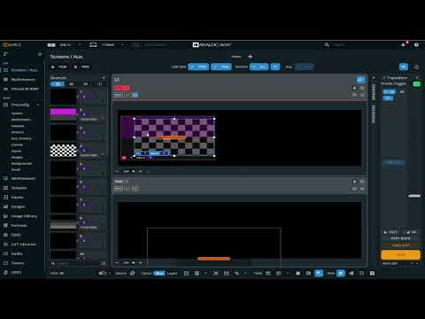Image resolution: width=425 pixels, height=319 pixels.
Task: Select Aux. Screens under Preconfig
Action: pyautogui.click(x=21, y=138)
